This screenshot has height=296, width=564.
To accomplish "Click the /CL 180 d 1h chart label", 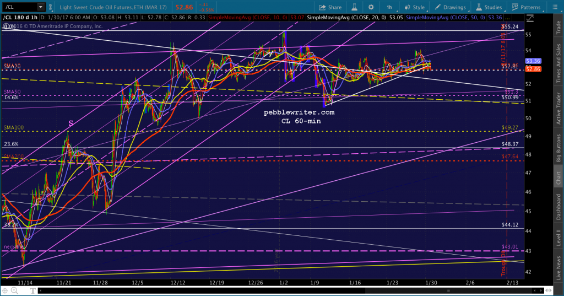I will [x=20, y=17].
